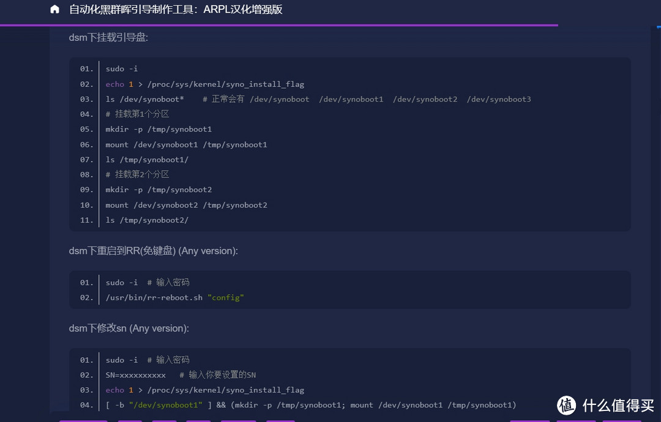Click the ls /tmp/synoboot2/ line
Viewport: 661px width, 422px height.
pyautogui.click(x=147, y=220)
